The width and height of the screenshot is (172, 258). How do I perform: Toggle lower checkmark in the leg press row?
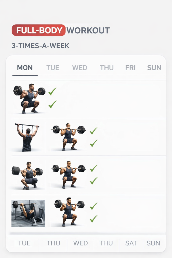click(x=93, y=219)
